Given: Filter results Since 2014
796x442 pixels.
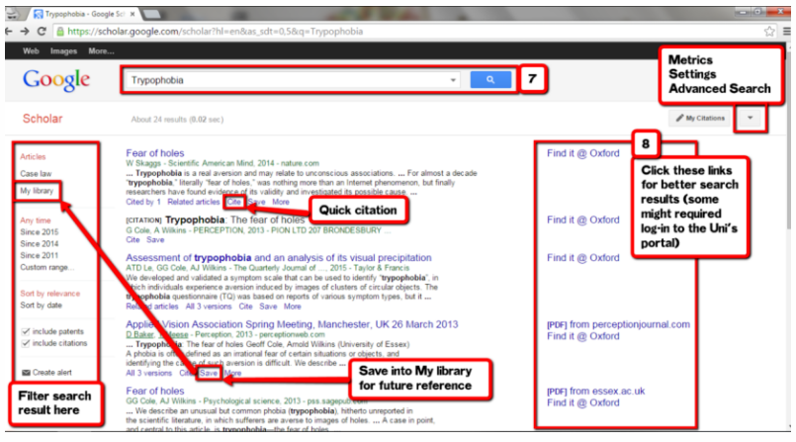Looking at the screenshot, I should pos(40,243).
